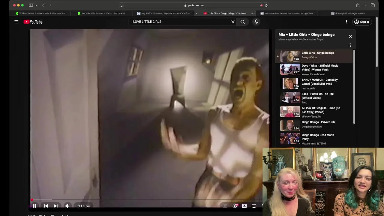Select the Mix - Little Girls title
The width and height of the screenshot is (384, 216).
tap(306, 34)
